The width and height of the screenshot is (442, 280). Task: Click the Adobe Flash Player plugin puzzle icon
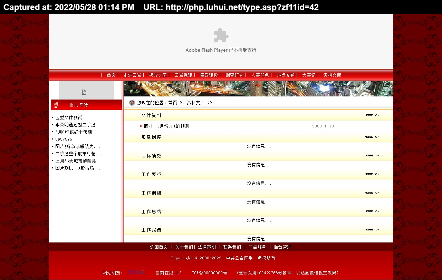pos(221,35)
